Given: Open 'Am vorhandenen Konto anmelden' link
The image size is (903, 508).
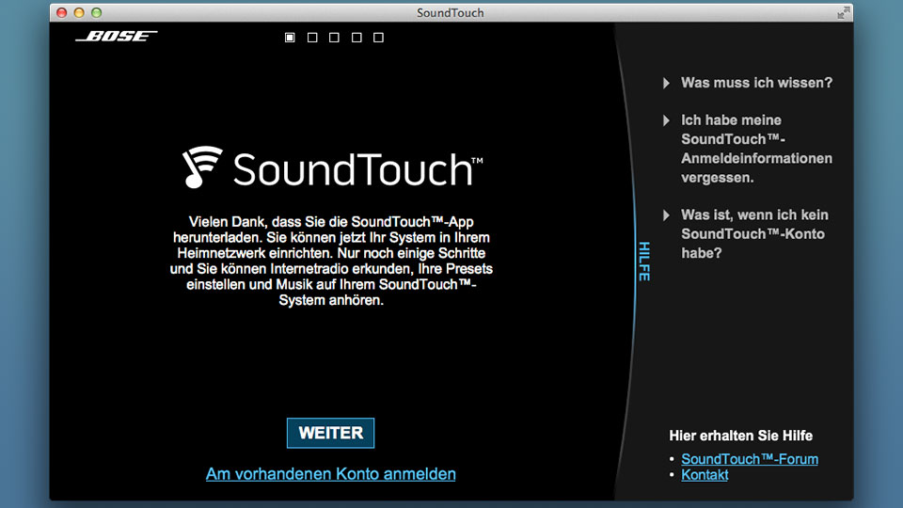Looking at the screenshot, I should pos(330,474).
